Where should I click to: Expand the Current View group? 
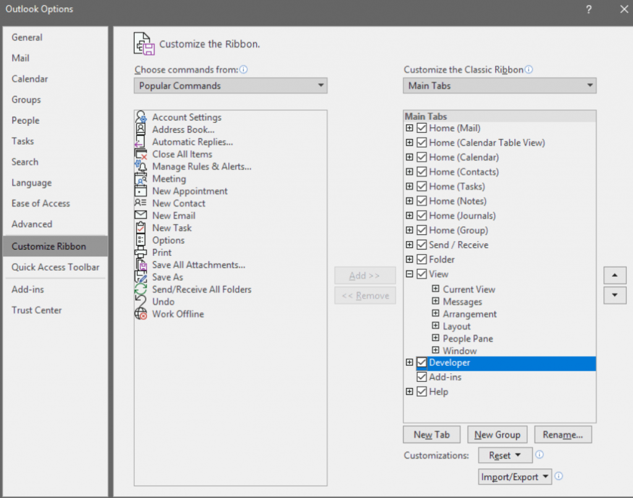pyautogui.click(x=436, y=289)
